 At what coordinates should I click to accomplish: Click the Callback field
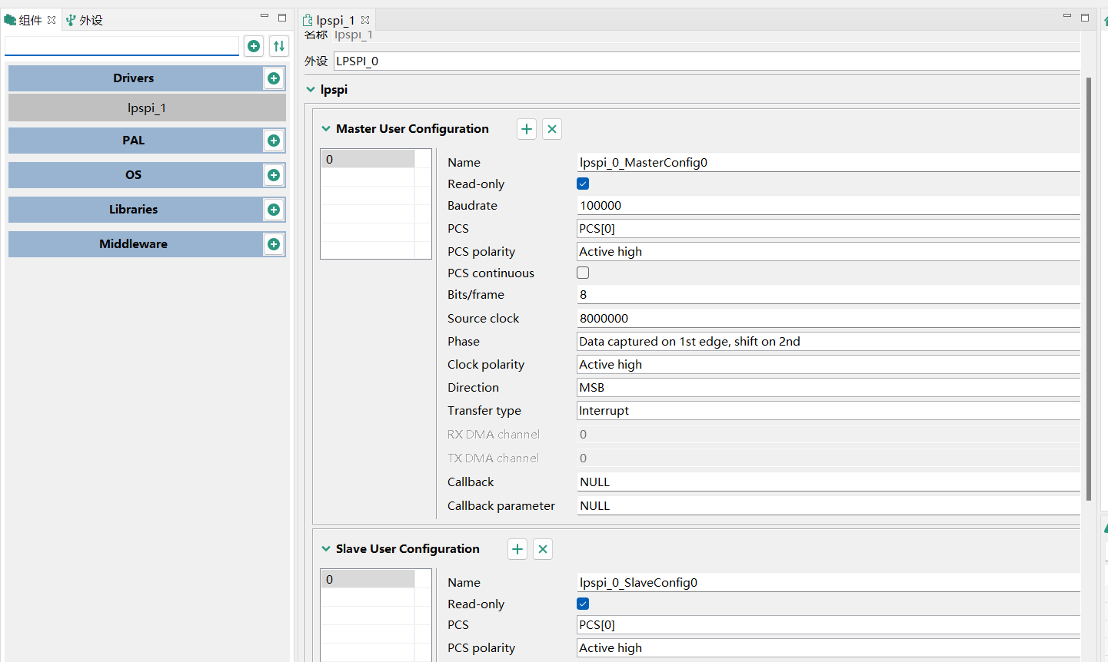coord(829,482)
